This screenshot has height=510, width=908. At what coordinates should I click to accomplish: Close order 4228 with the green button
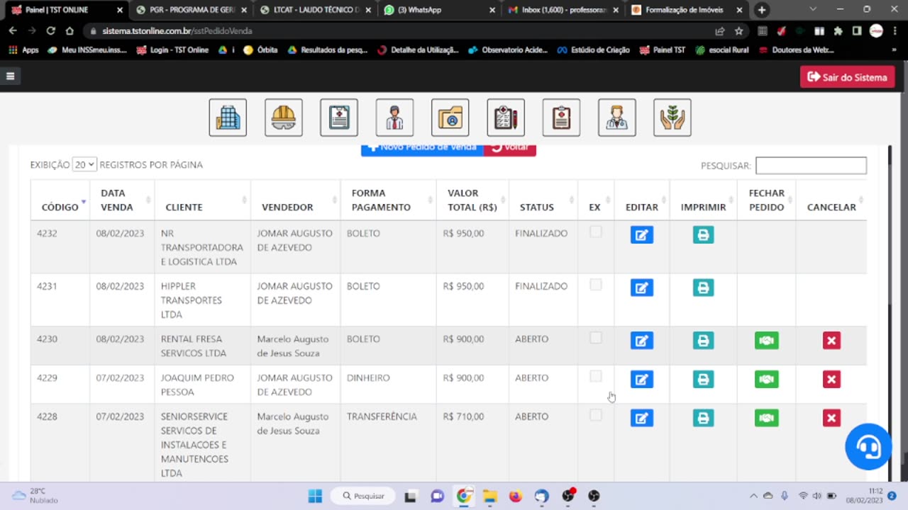pyautogui.click(x=766, y=418)
